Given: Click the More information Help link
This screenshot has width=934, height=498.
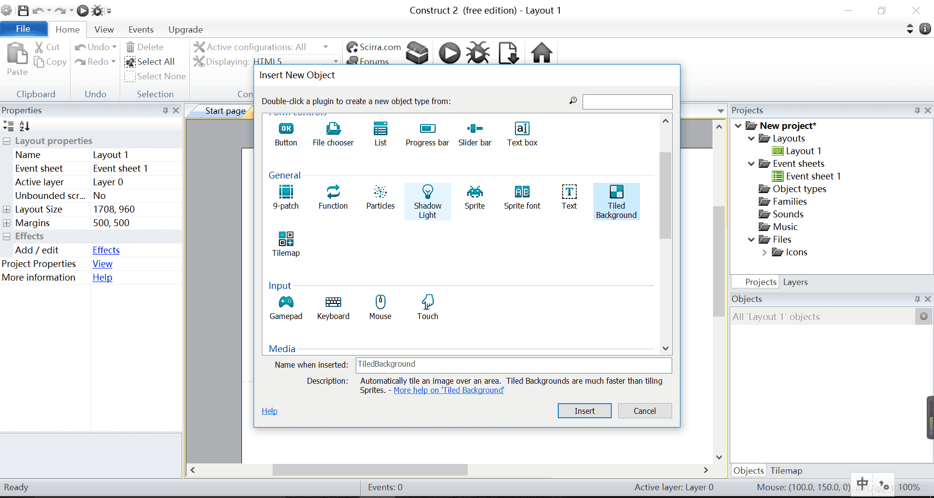Looking at the screenshot, I should (102, 278).
